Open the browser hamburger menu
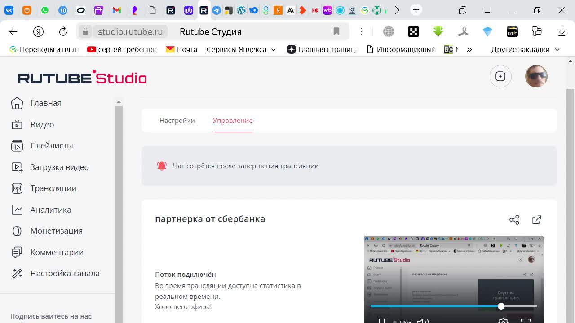 (x=487, y=10)
